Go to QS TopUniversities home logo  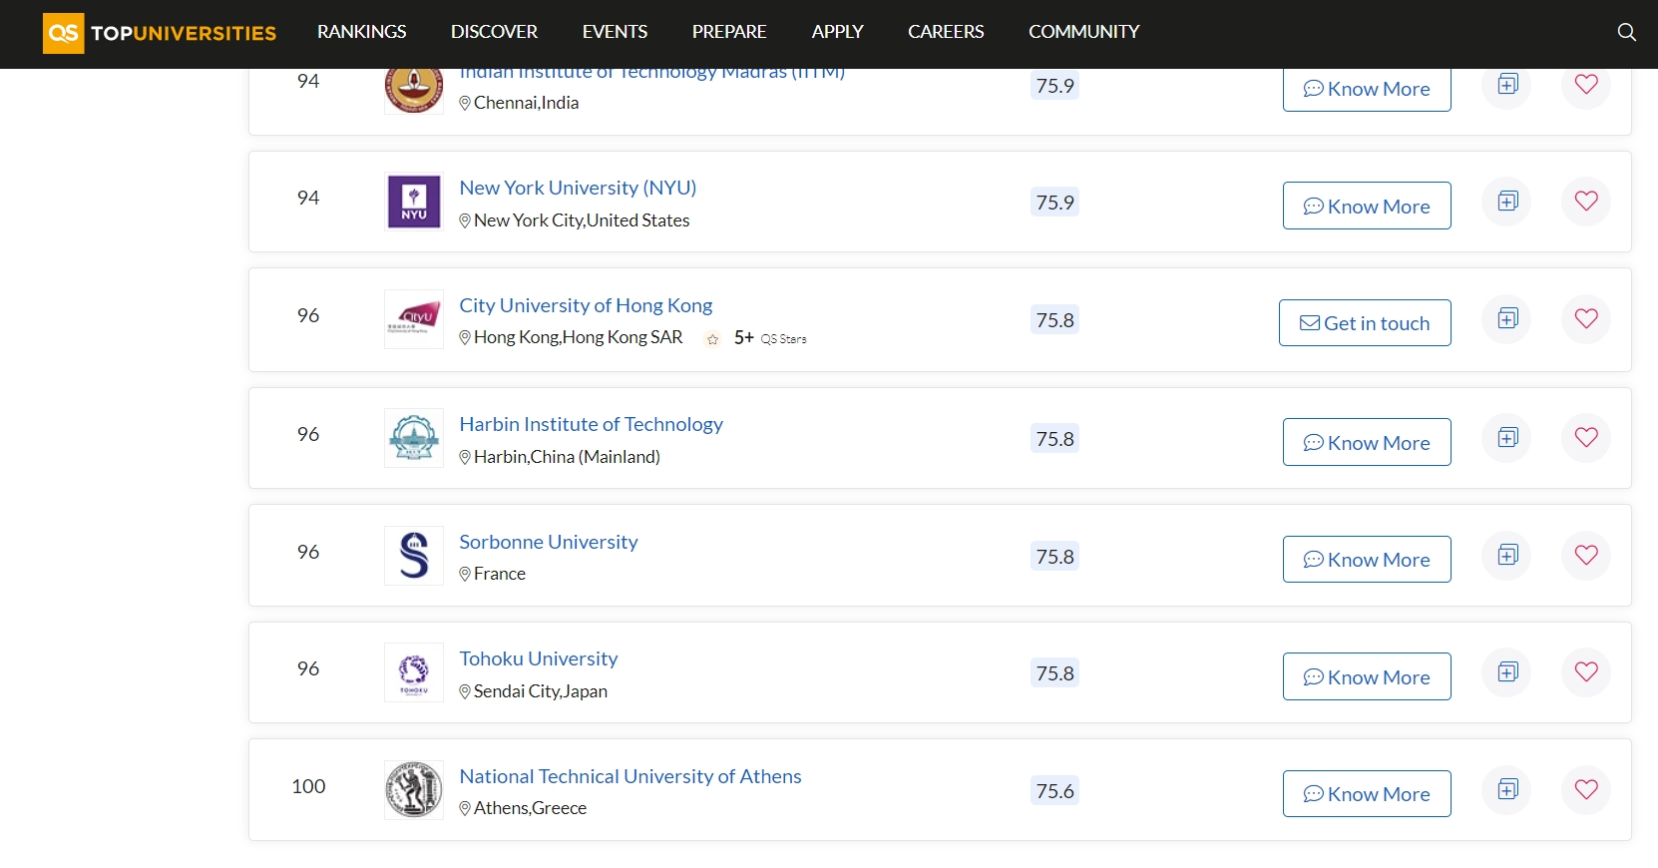[160, 33]
